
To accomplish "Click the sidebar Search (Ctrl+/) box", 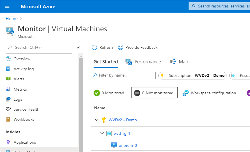I will [39, 48].
